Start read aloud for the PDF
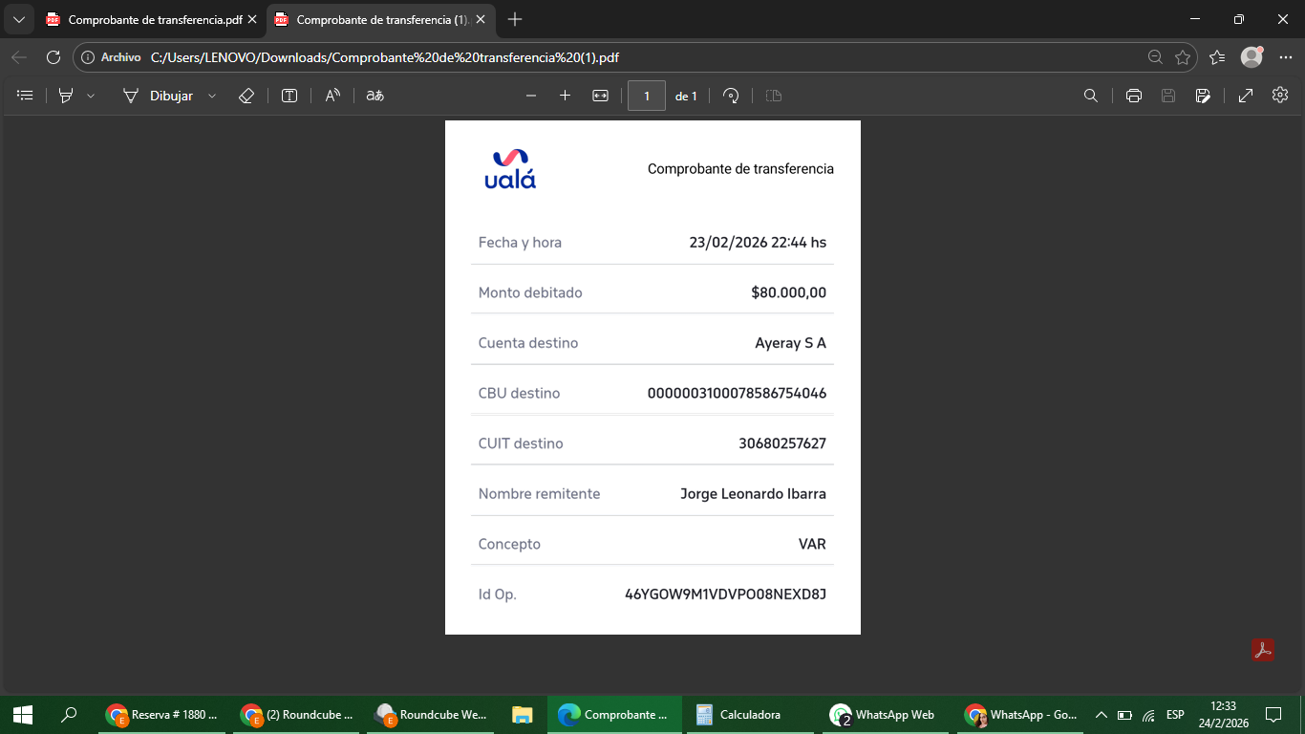 [x=332, y=96]
